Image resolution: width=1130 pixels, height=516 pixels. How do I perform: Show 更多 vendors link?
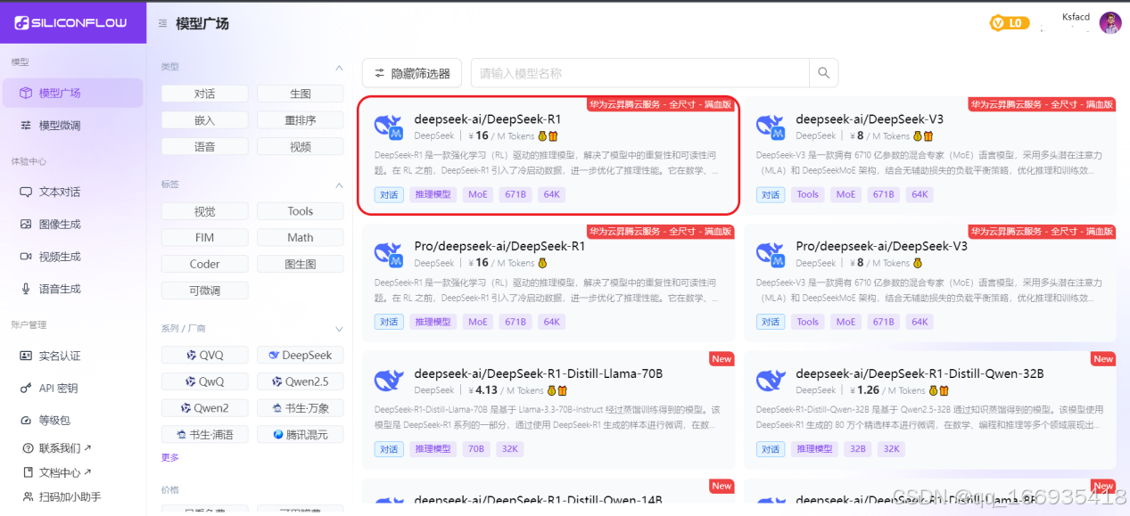click(x=170, y=457)
